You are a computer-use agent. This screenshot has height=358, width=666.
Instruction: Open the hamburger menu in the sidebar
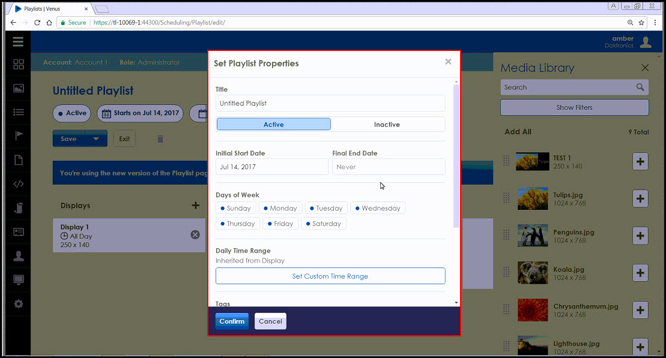pos(18,42)
